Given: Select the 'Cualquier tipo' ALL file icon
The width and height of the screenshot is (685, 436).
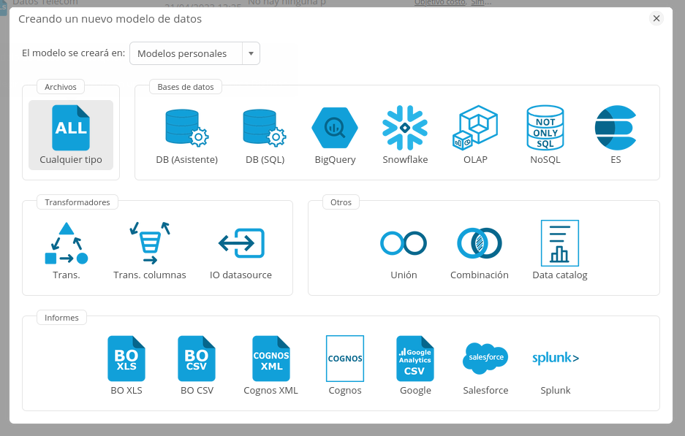Looking at the screenshot, I should click(x=71, y=129).
